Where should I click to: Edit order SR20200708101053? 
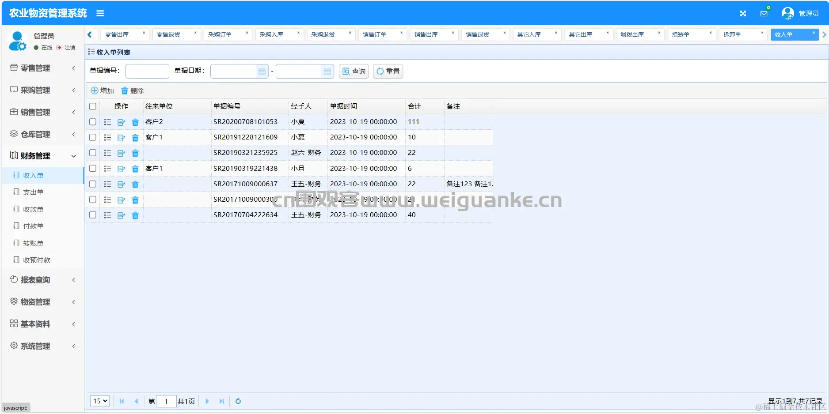point(121,122)
